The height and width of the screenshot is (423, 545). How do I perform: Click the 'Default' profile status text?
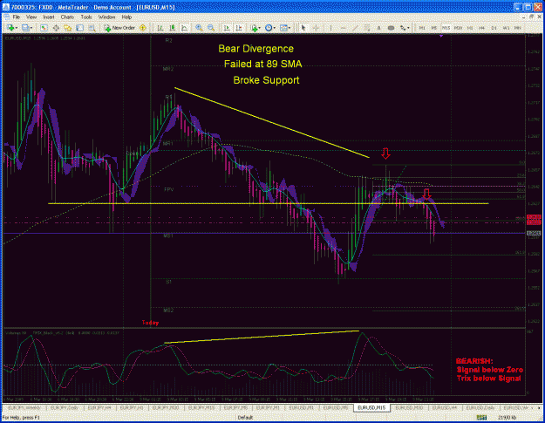coord(245,418)
